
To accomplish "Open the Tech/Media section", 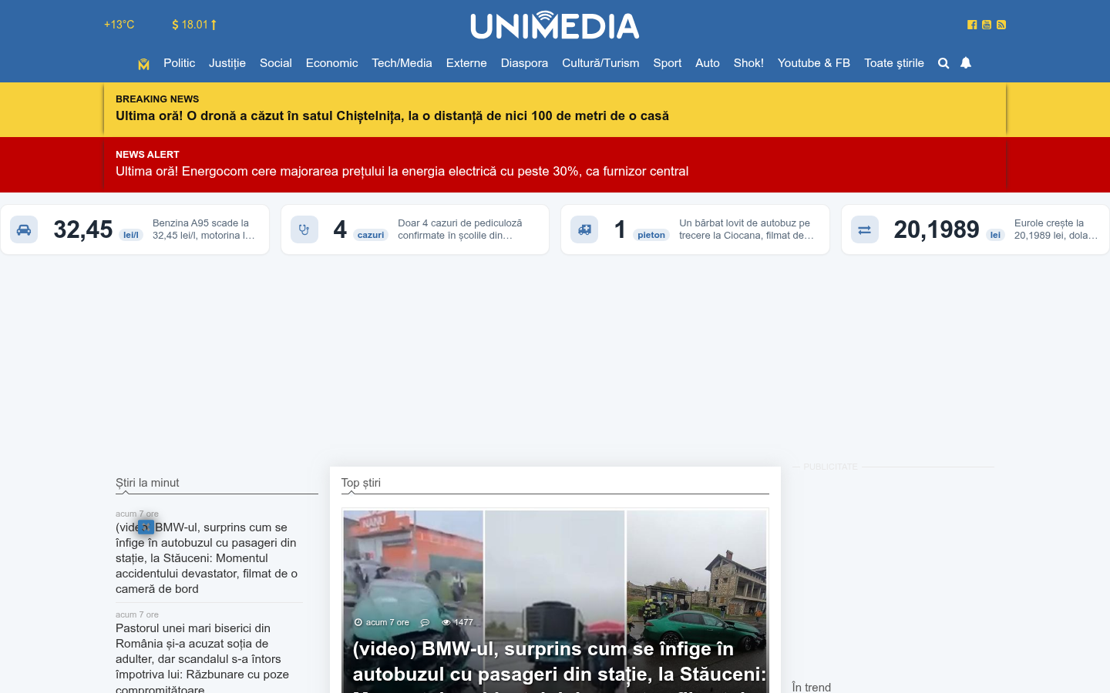I will (x=402, y=63).
